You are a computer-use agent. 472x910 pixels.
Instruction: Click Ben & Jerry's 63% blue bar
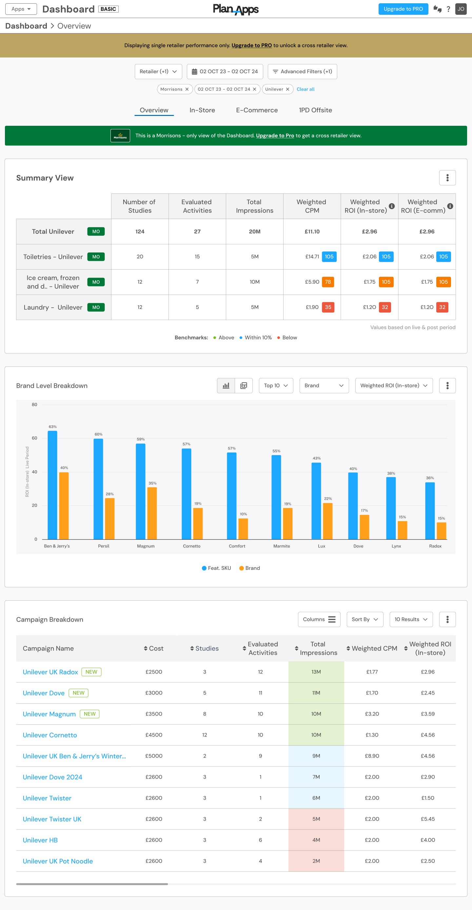pos(52,485)
